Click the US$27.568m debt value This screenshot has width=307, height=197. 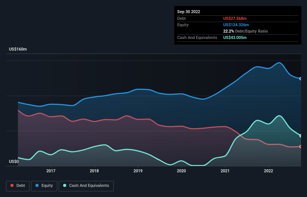pyautogui.click(x=235, y=18)
